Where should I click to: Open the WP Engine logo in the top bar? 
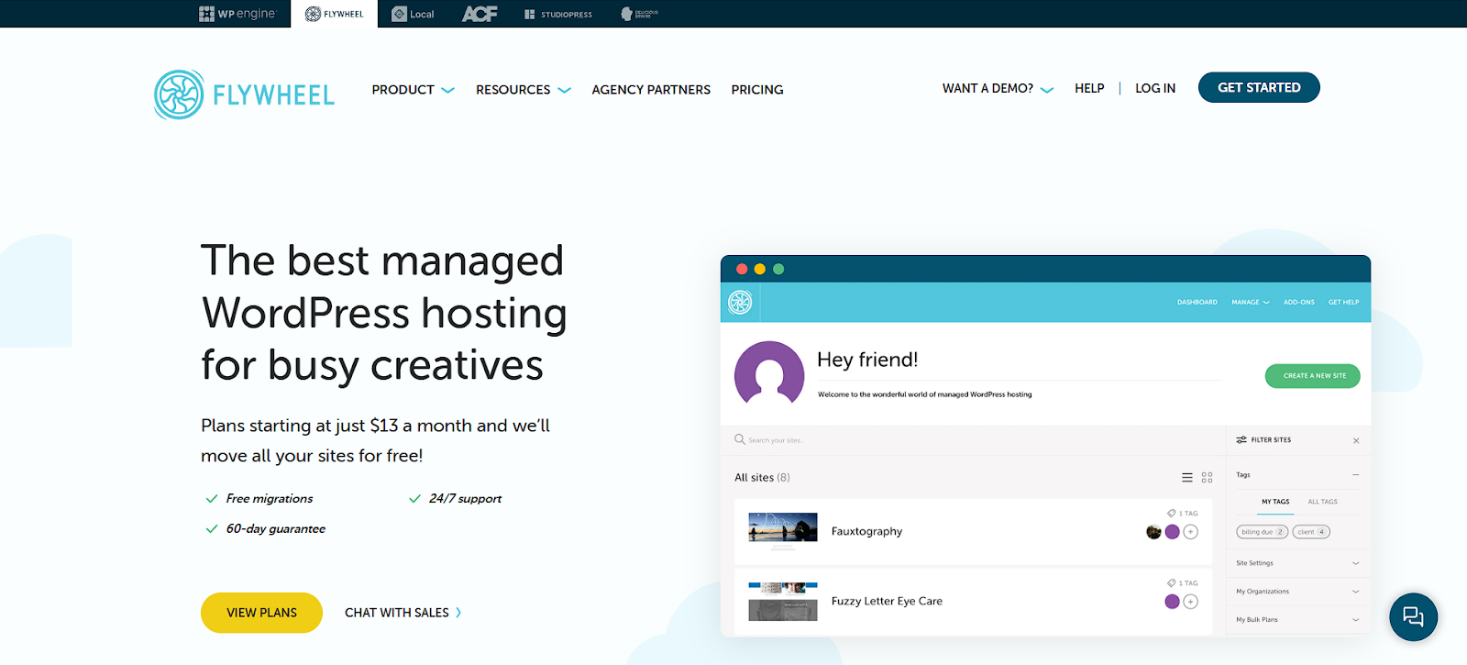(237, 14)
